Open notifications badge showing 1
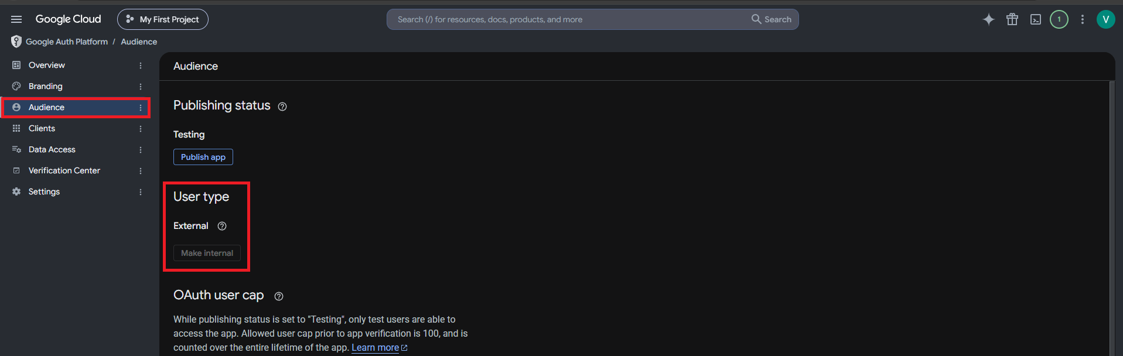Image resolution: width=1123 pixels, height=356 pixels. click(x=1059, y=19)
